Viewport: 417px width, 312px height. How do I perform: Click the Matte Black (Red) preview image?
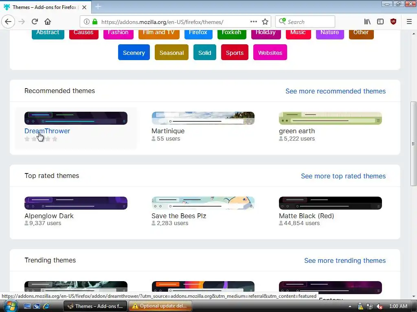coord(330,203)
